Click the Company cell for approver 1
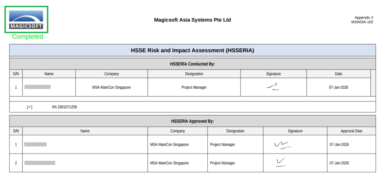 (169, 144)
